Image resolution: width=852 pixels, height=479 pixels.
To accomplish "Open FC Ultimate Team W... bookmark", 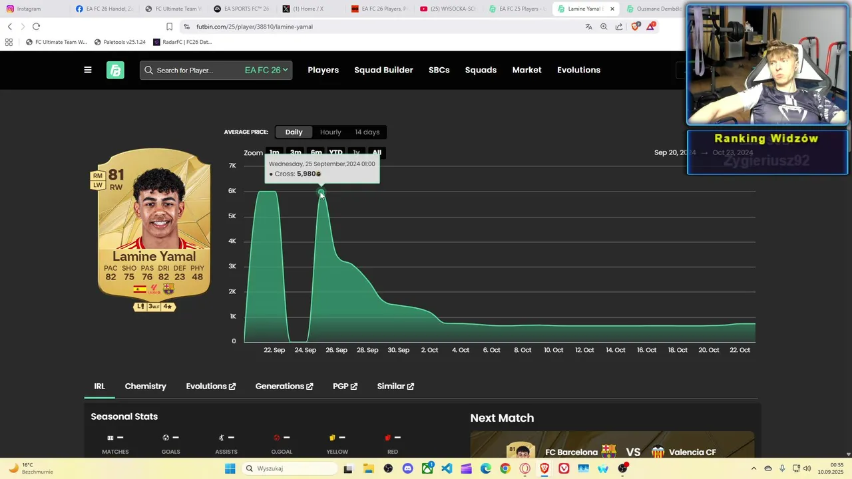I will click(56, 42).
